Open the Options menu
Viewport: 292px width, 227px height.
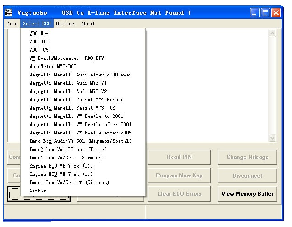click(x=66, y=24)
